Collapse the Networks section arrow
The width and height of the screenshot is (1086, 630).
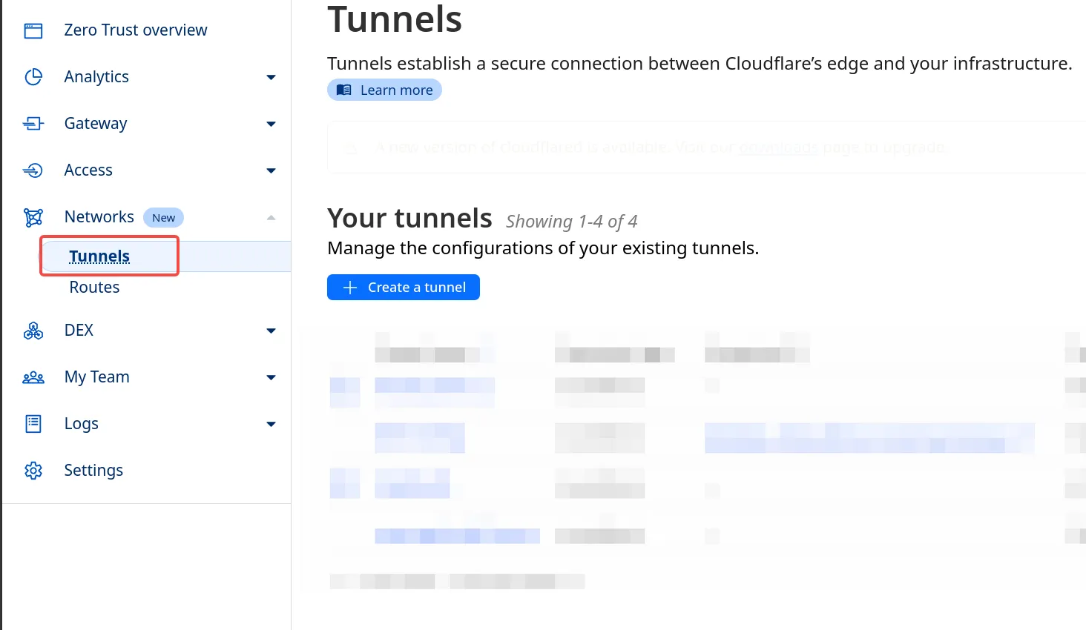271,217
